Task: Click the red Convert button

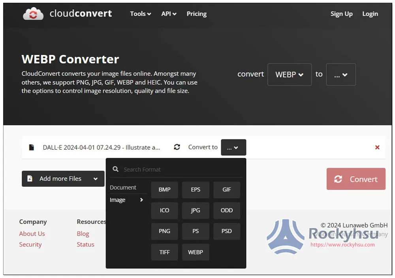Action: tap(356, 179)
